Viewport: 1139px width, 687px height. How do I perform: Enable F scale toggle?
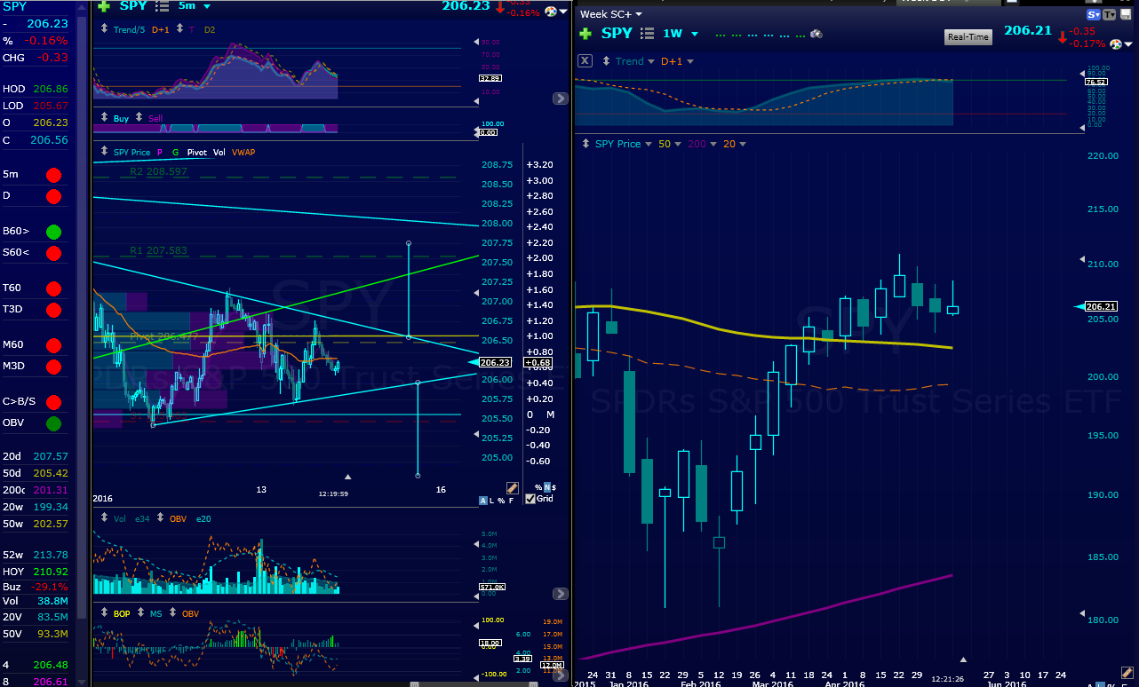coord(511,501)
